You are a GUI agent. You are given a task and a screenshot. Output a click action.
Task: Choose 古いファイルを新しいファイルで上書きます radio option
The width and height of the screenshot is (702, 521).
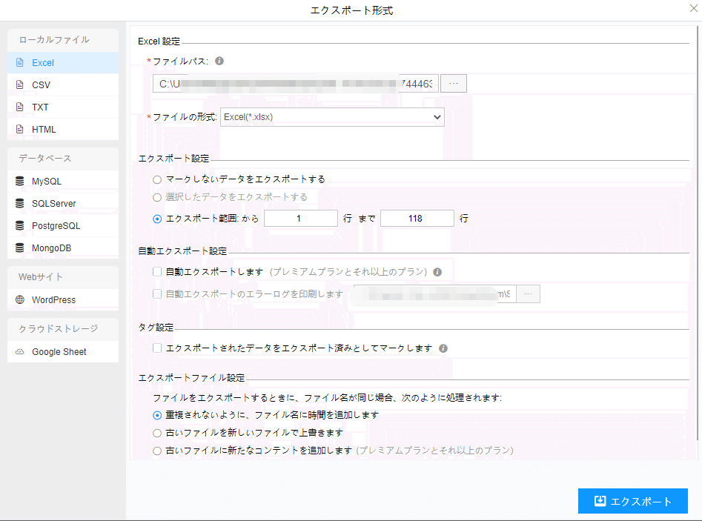[x=157, y=433]
